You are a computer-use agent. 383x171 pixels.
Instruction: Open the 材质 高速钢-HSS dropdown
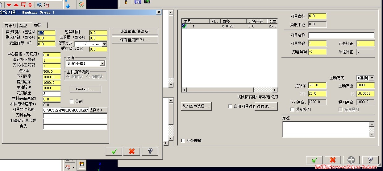click(x=102, y=64)
